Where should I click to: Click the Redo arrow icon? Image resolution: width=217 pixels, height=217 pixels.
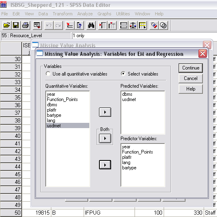pos(58,25)
